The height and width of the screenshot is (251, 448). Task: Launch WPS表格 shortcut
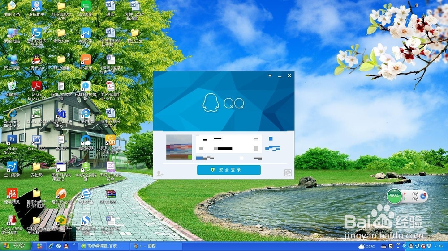(86, 8)
